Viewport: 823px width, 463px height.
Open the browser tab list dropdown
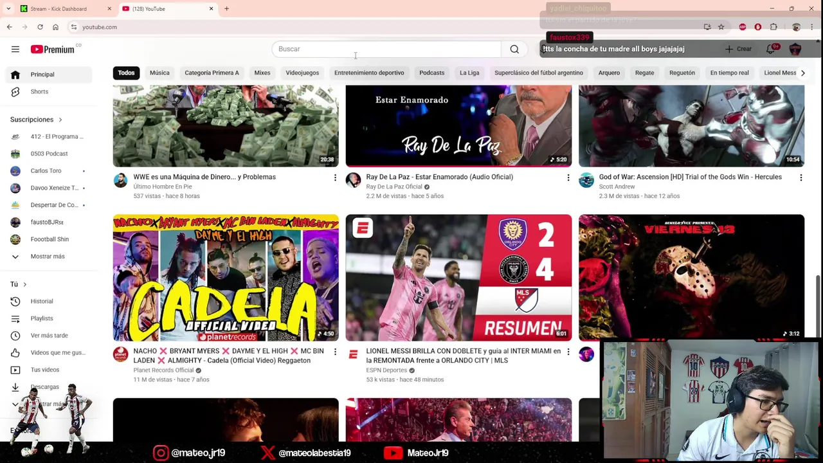tap(8, 9)
